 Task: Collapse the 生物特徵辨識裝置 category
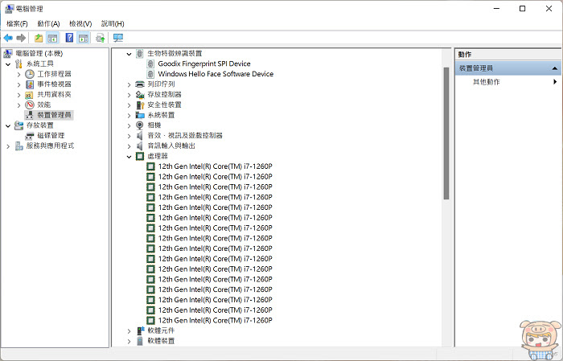point(129,54)
